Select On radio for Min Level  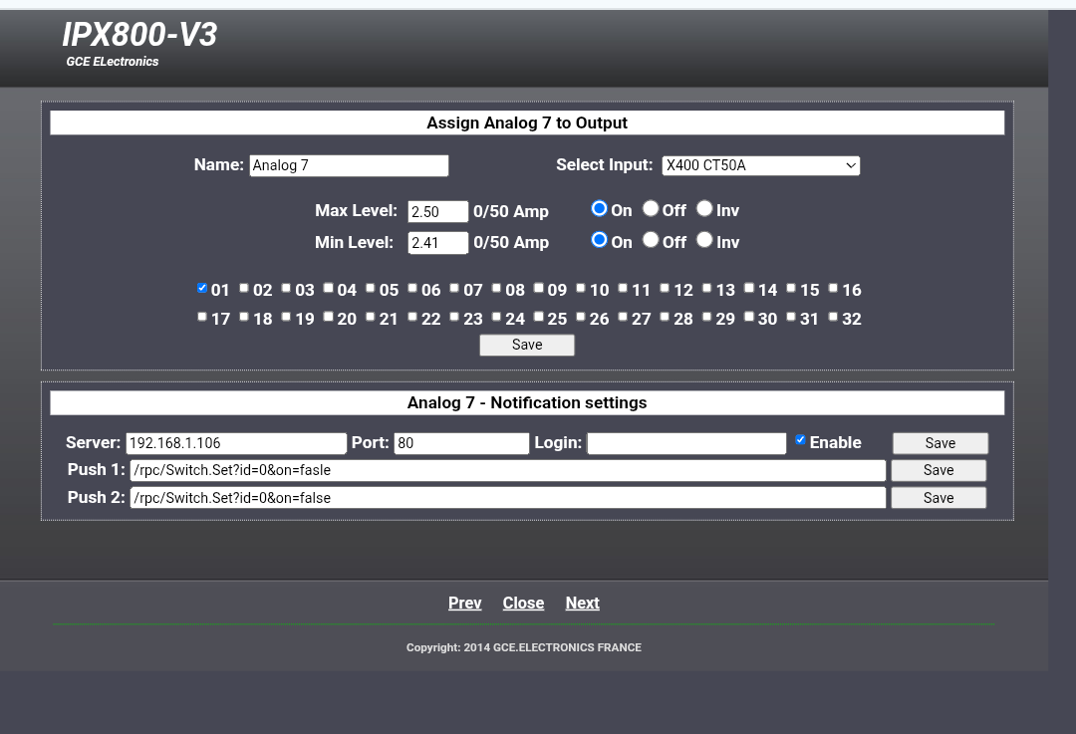pyautogui.click(x=599, y=239)
